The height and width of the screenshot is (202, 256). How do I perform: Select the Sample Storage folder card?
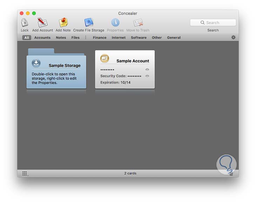click(56, 69)
